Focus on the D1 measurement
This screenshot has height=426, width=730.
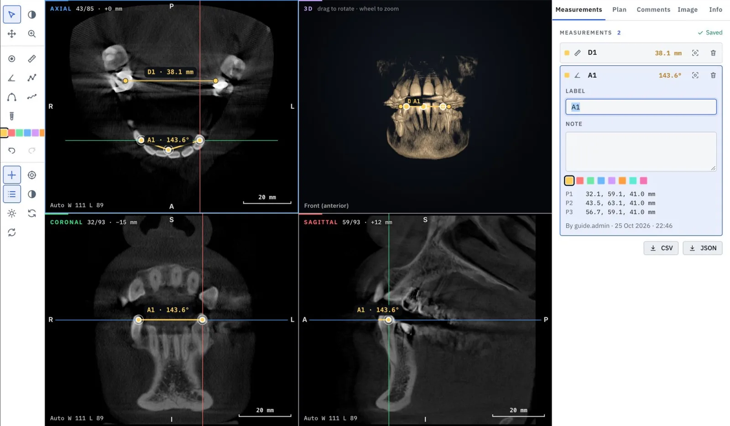pos(695,53)
